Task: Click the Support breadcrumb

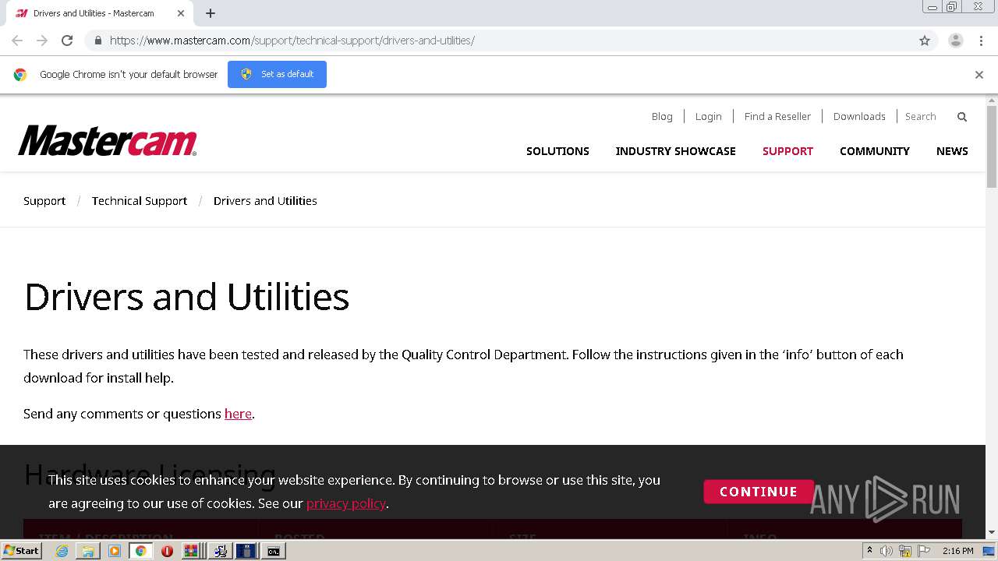Action: (44, 201)
